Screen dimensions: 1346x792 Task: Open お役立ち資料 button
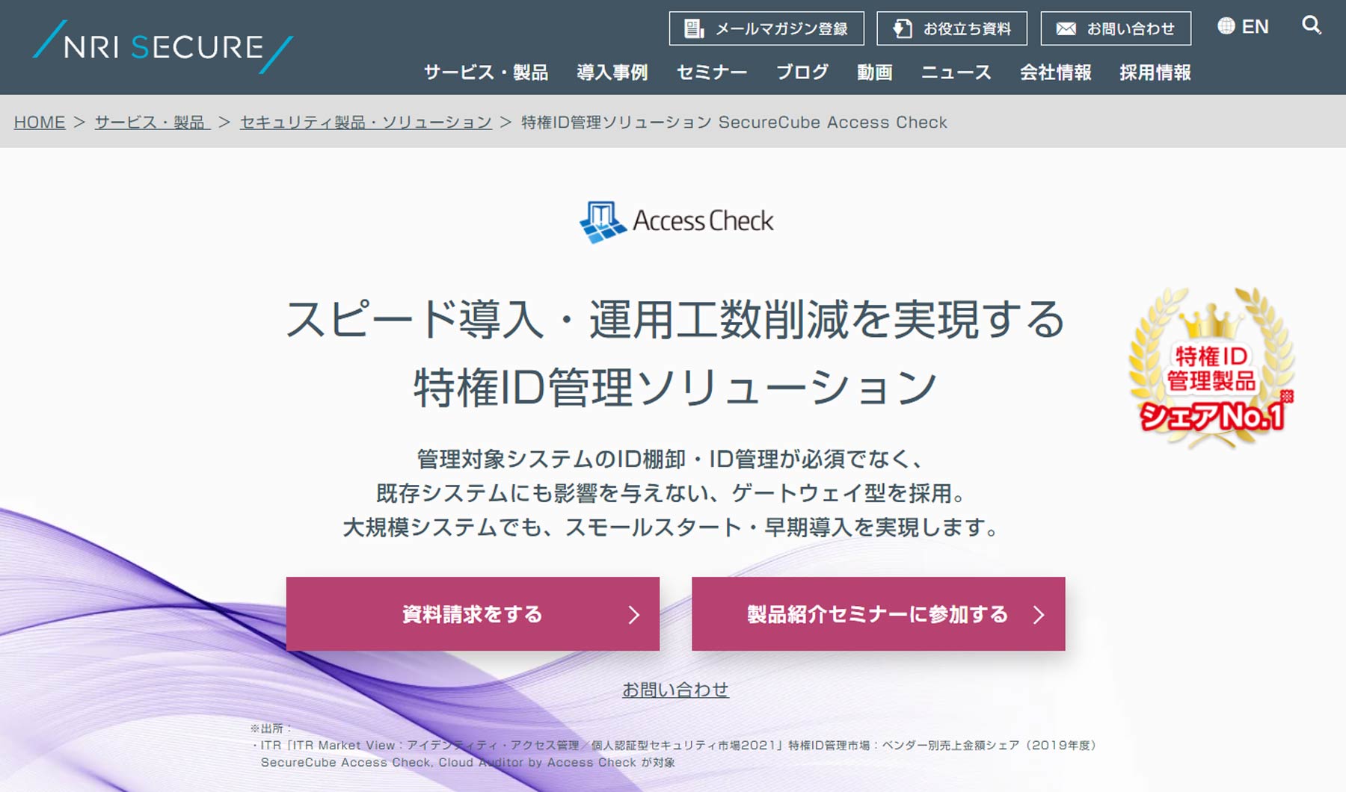[952, 28]
